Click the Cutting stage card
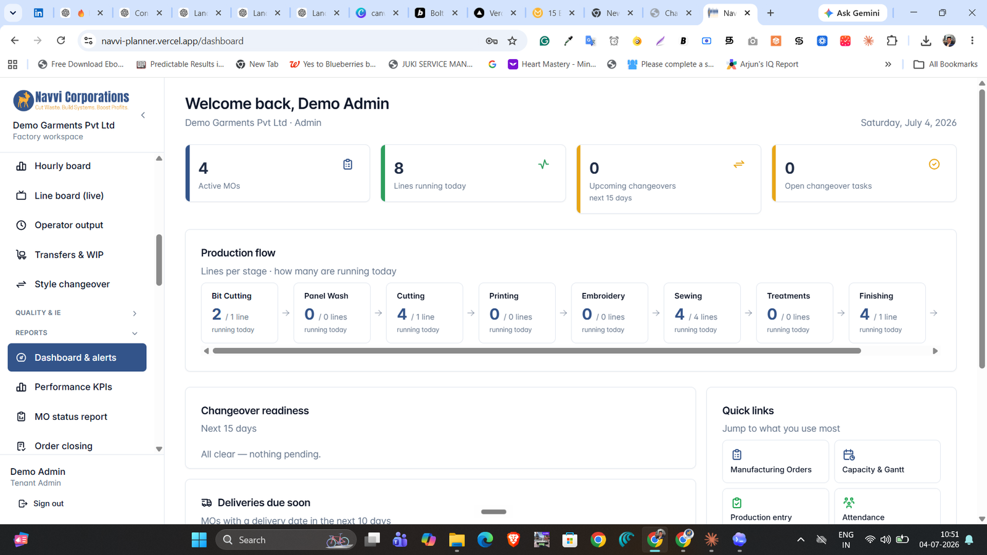Viewport: 987px width, 555px height. tap(424, 313)
